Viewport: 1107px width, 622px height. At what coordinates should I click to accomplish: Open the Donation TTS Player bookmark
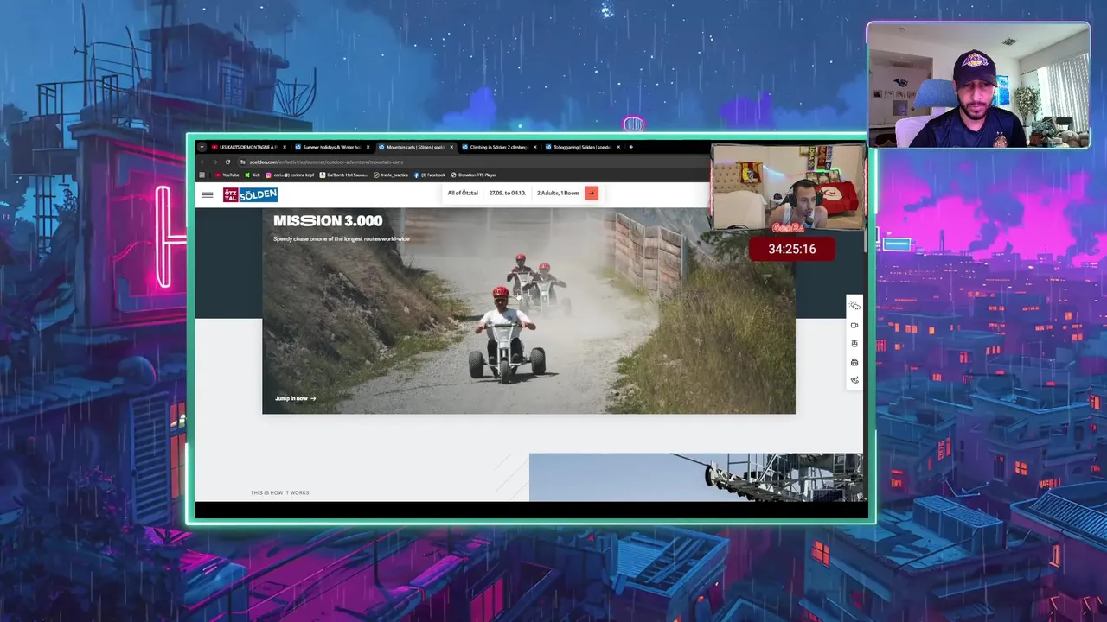474,175
